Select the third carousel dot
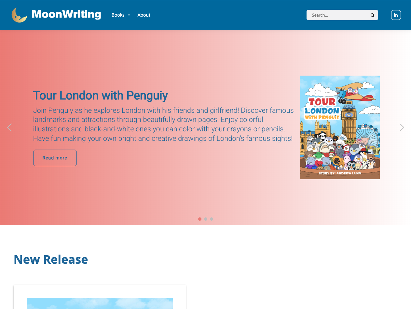Screen dimensions: 411x309 pyautogui.click(x=212, y=219)
